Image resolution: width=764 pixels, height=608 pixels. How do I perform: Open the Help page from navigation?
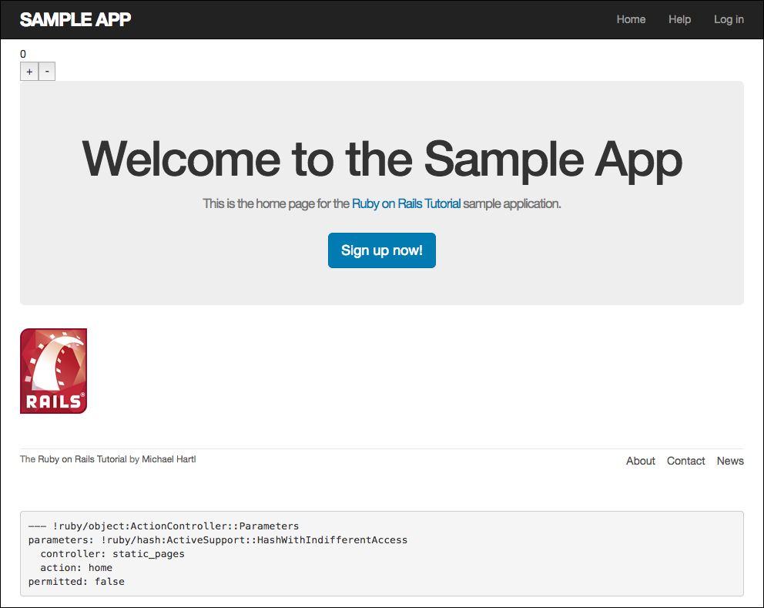[x=679, y=19]
